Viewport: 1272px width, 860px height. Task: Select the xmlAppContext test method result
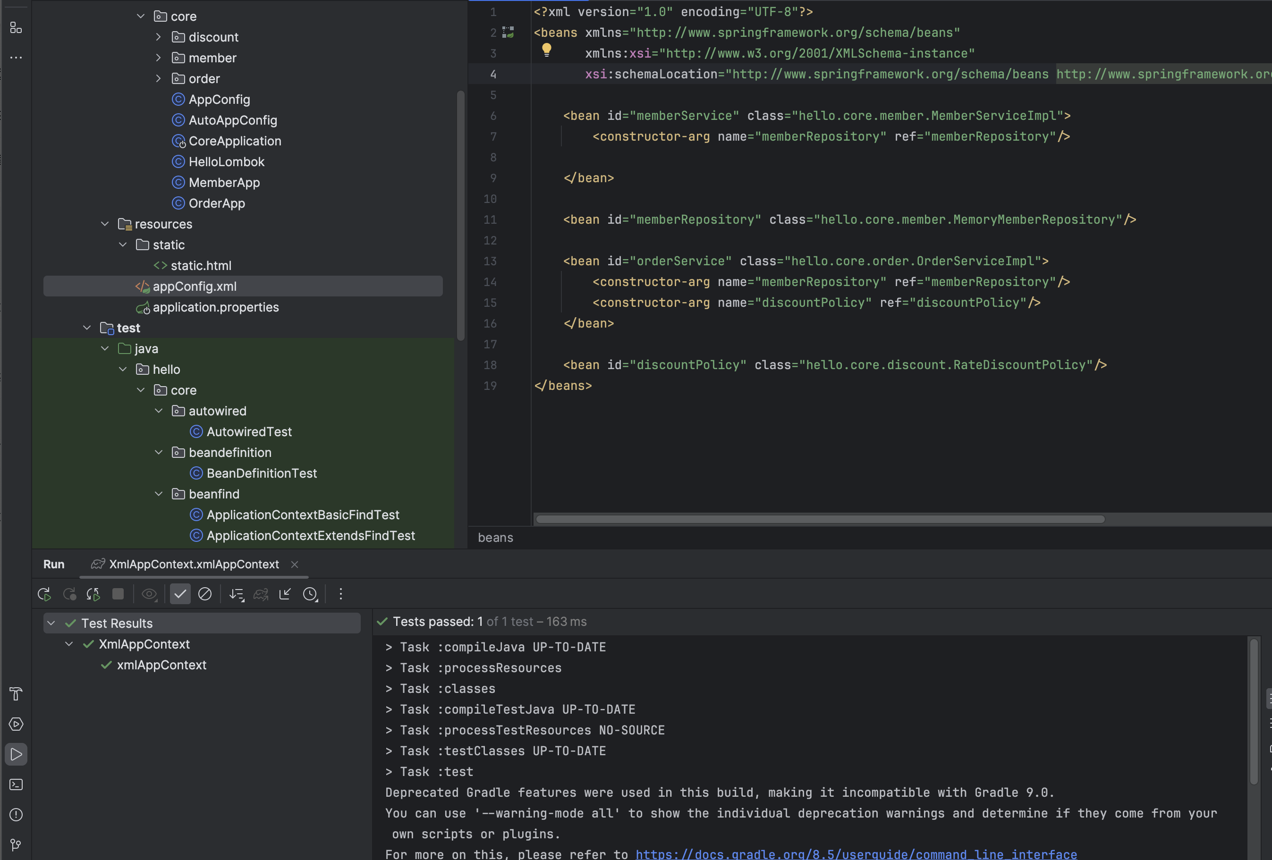pos(161,665)
